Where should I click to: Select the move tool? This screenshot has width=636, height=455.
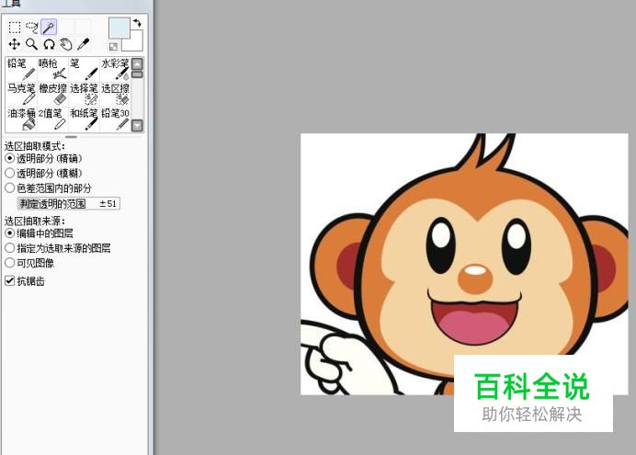pyautogui.click(x=15, y=44)
